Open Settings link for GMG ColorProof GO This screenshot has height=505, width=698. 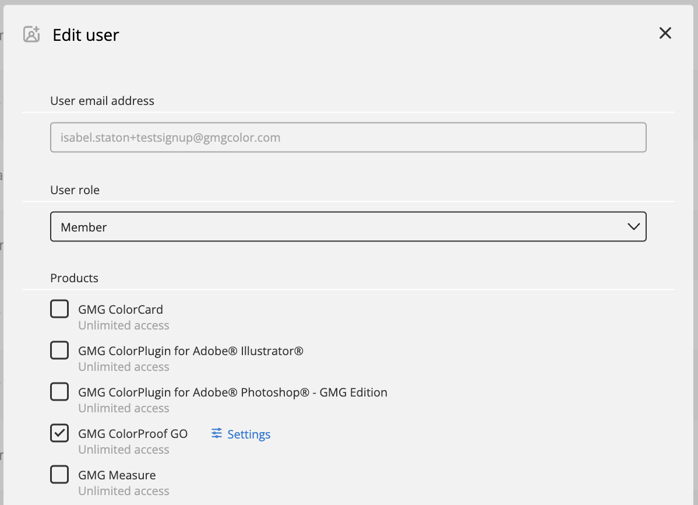point(241,434)
